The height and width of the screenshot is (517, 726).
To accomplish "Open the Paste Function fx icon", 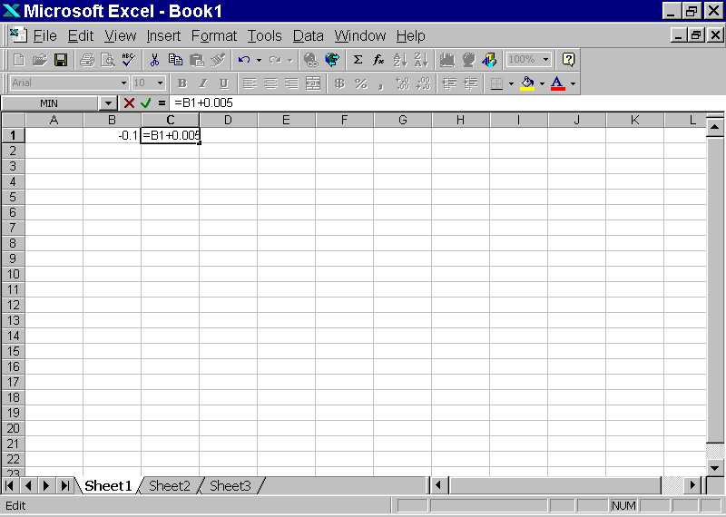I will 378,60.
